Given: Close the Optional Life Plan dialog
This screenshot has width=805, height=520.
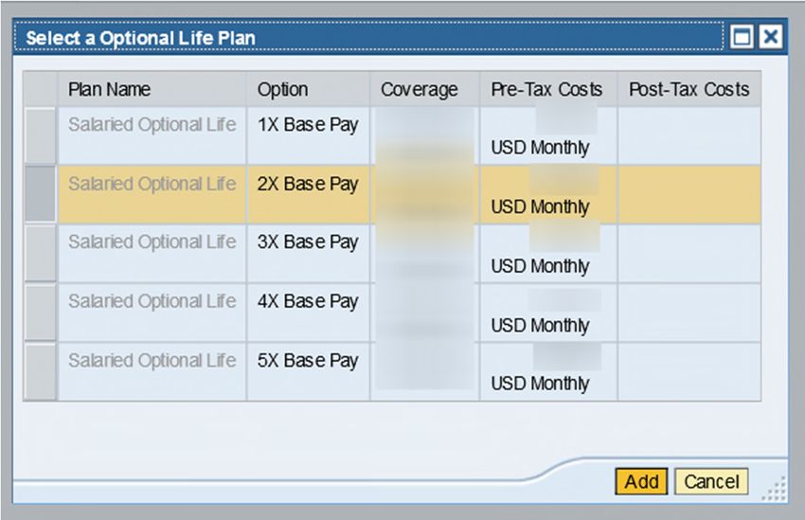Looking at the screenshot, I should 771,37.
